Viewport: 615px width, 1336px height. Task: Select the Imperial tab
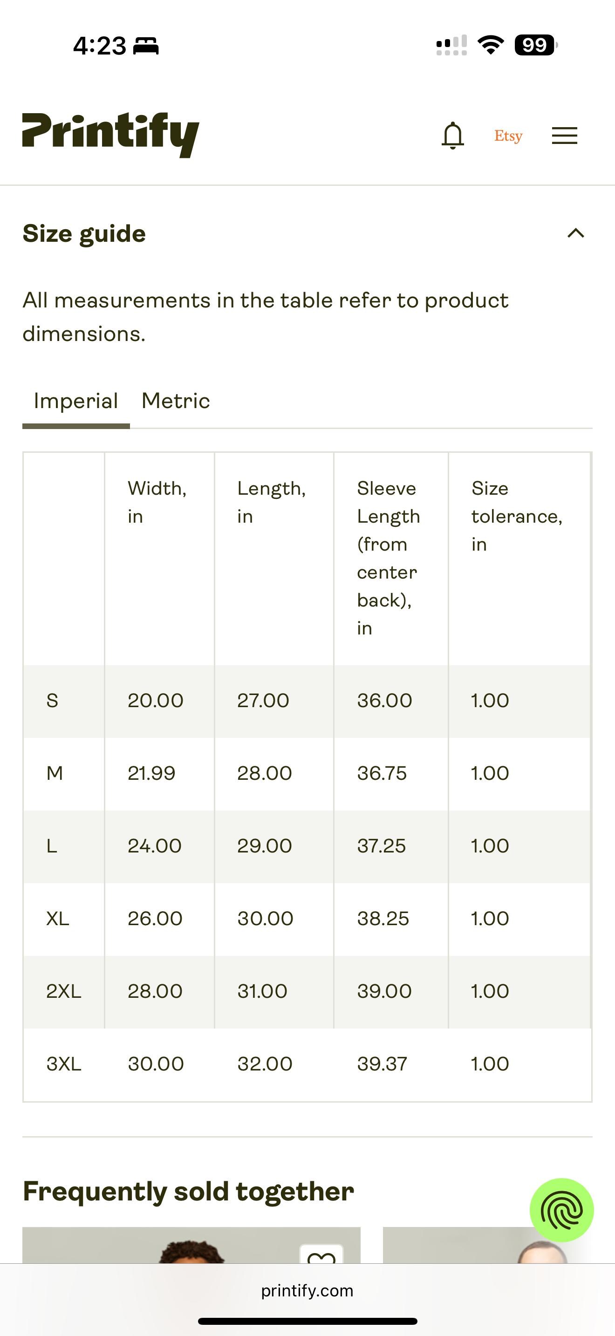tap(75, 401)
